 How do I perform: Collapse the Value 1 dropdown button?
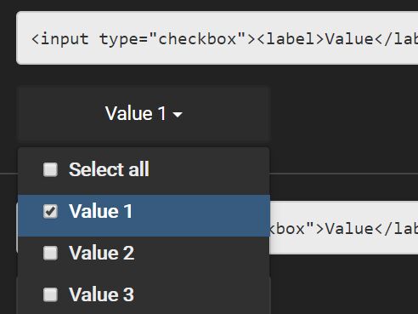pyautogui.click(x=144, y=114)
